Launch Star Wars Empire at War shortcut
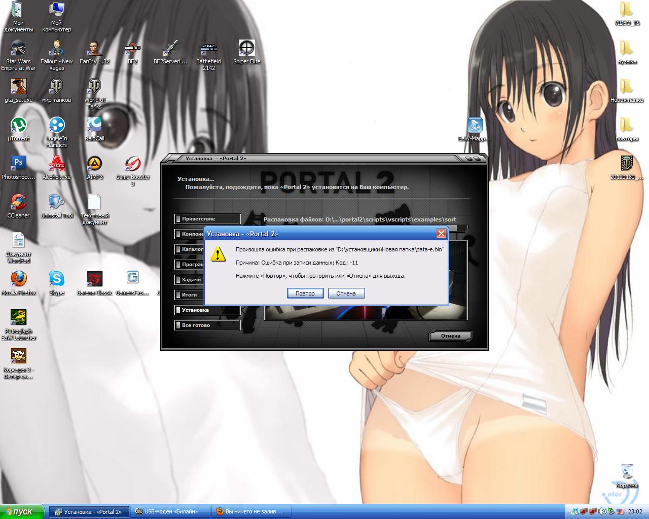This screenshot has height=519, width=649. (x=18, y=55)
